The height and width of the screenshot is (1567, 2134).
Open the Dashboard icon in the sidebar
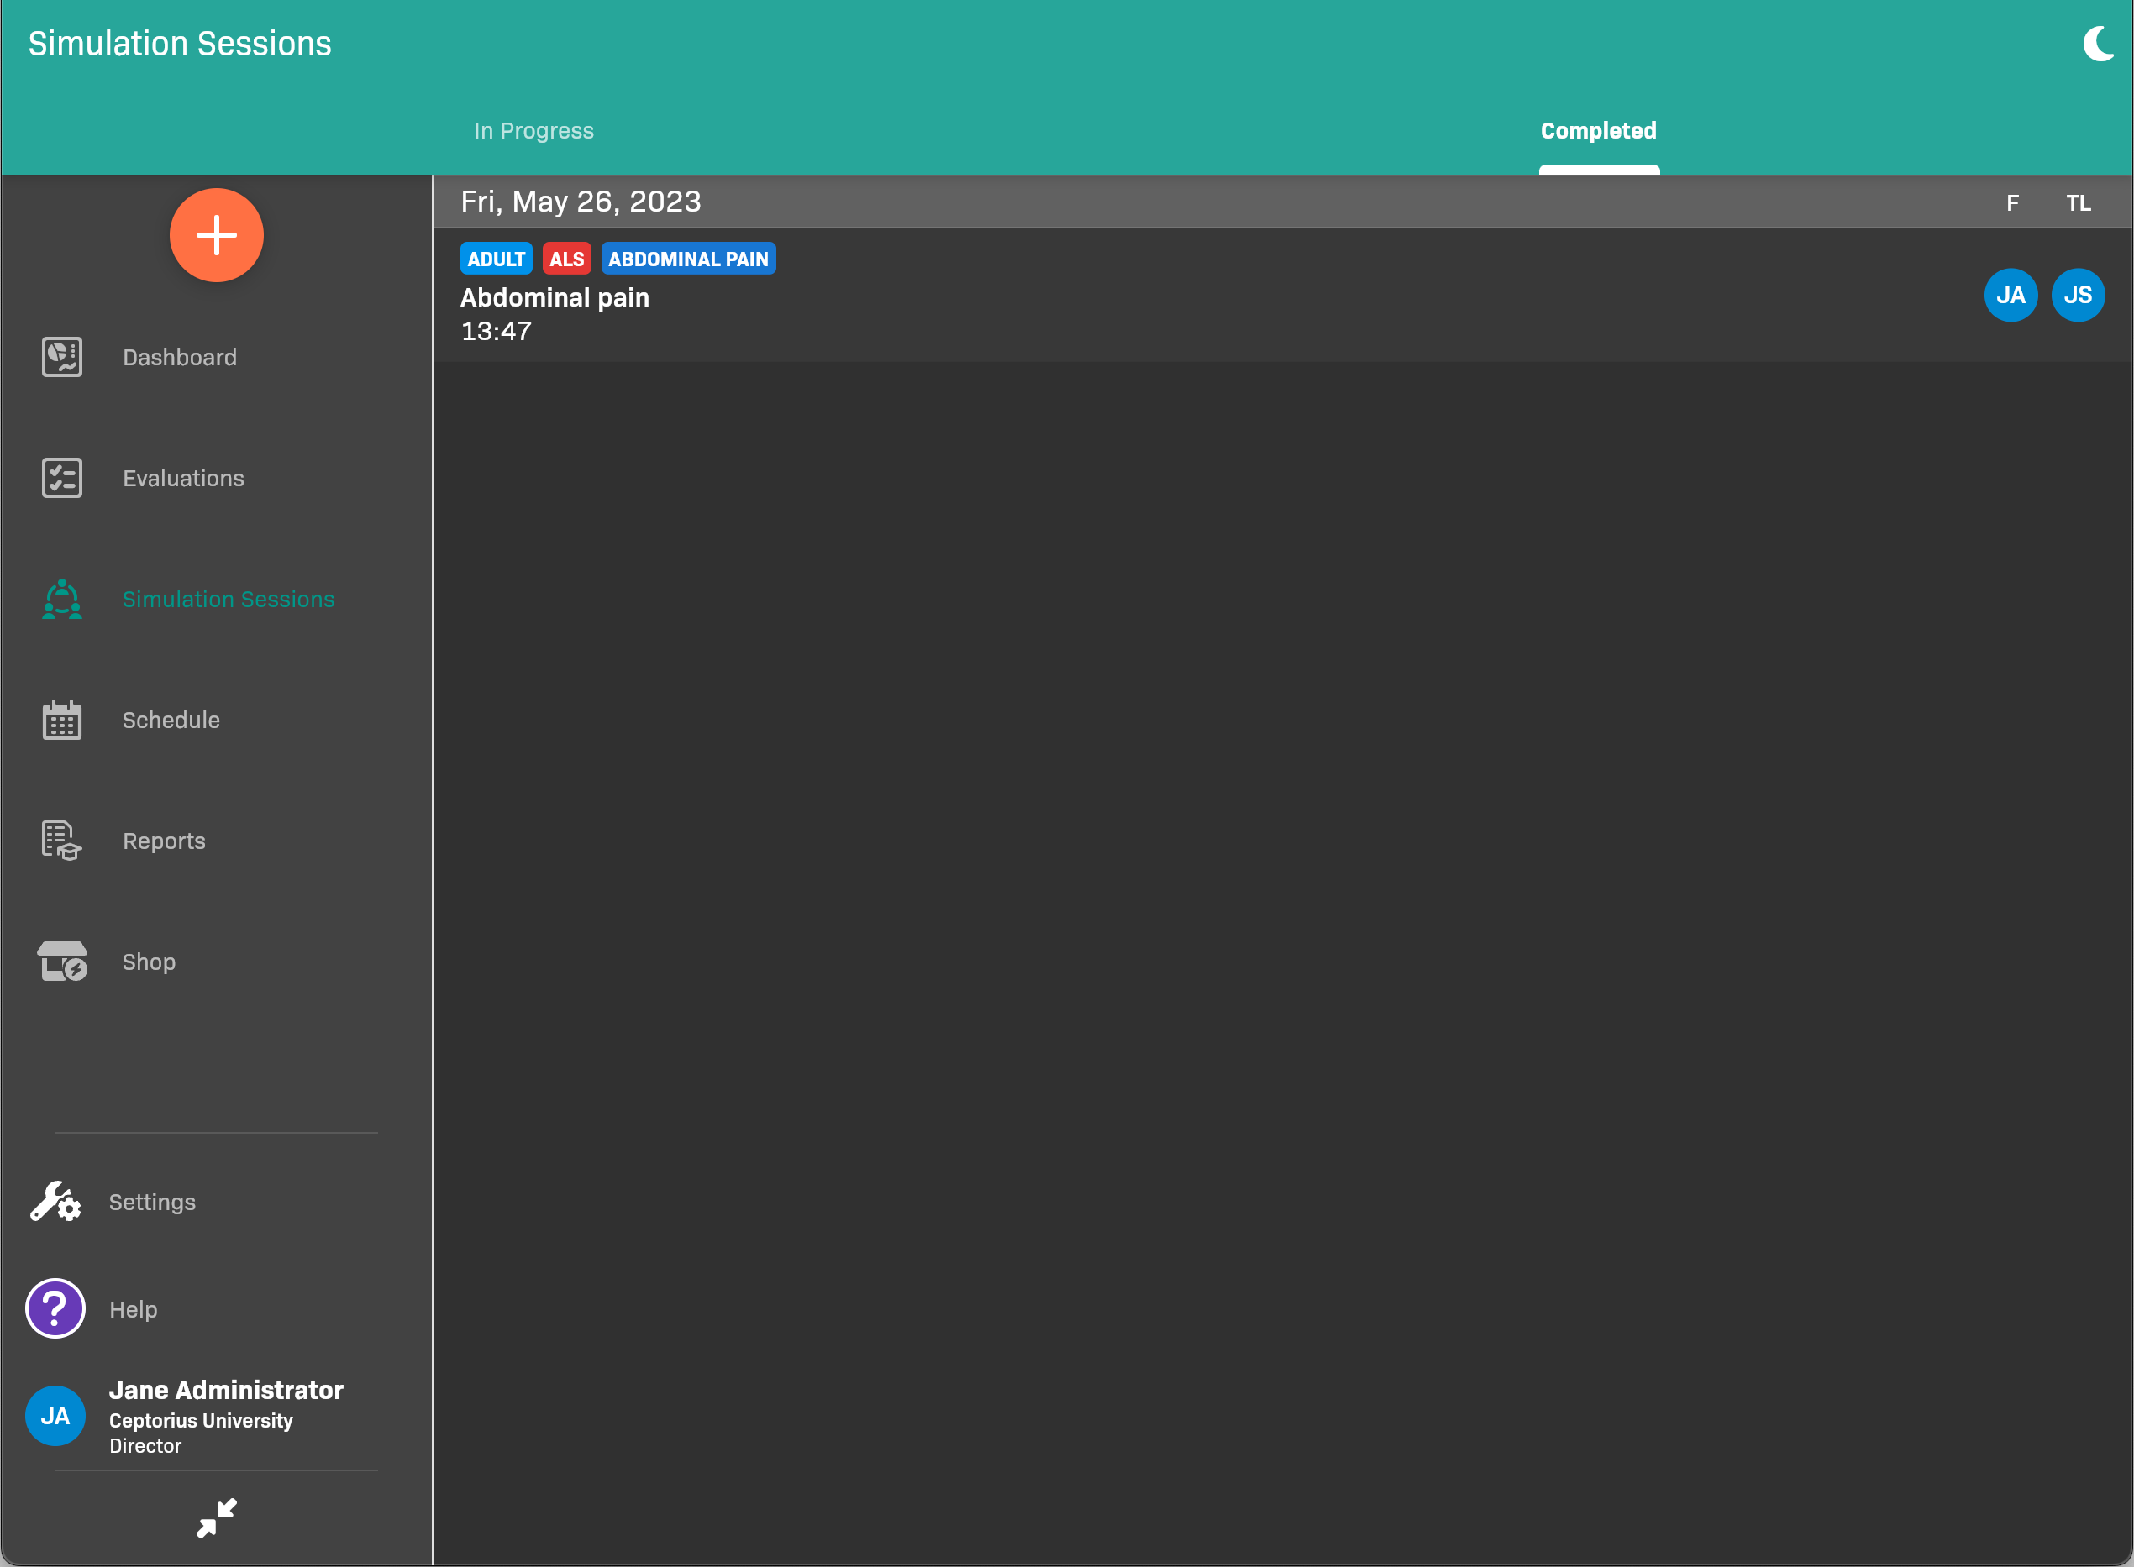pos(61,358)
